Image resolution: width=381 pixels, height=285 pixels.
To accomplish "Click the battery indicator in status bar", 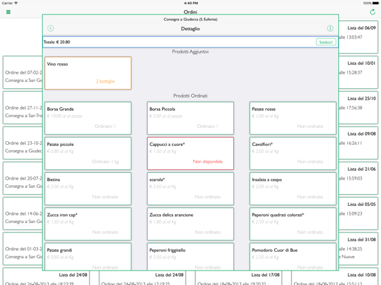I will point(375,3).
